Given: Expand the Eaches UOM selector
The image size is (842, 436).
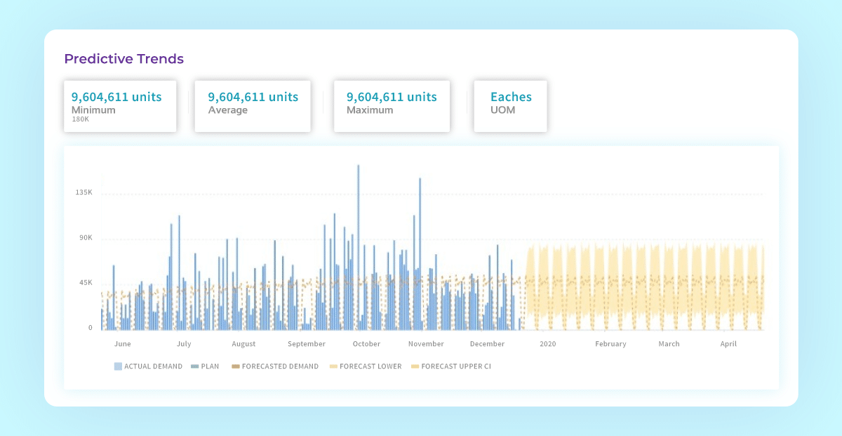Looking at the screenshot, I should pos(510,106).
